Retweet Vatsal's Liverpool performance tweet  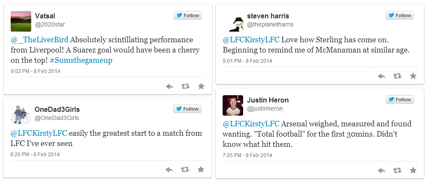click(185, 86)
